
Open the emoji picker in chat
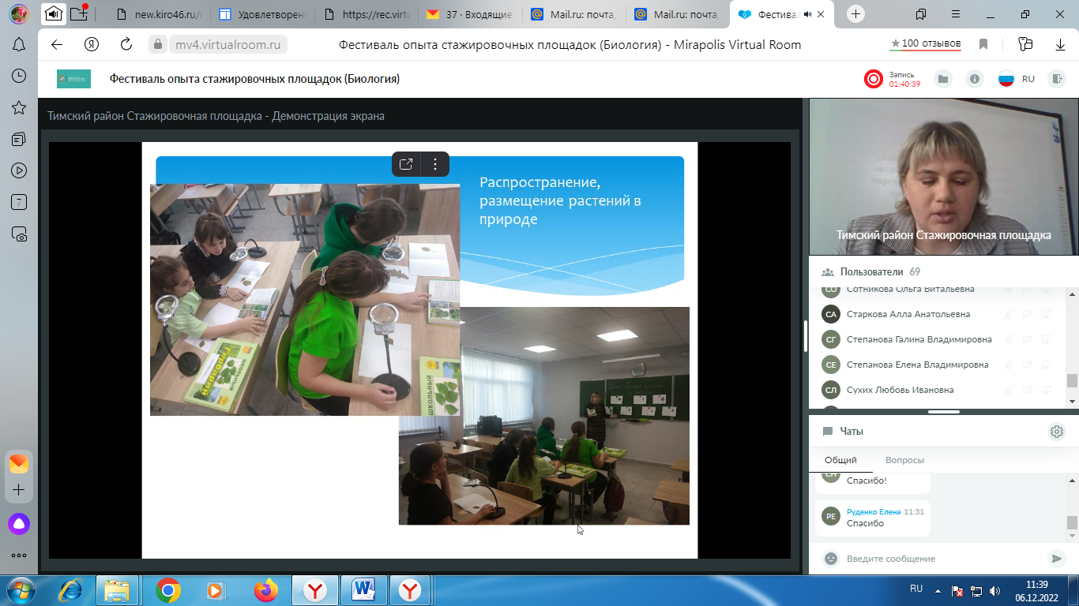click(x=831, y=559)
